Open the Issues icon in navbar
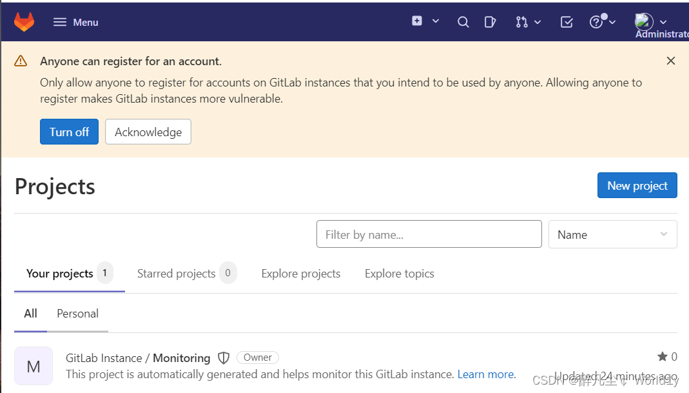 click(490, 22)
